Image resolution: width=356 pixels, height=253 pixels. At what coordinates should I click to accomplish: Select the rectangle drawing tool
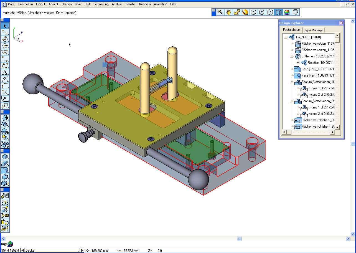pos(5,59)
